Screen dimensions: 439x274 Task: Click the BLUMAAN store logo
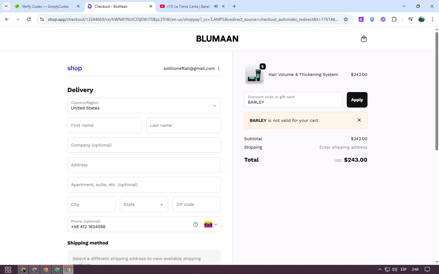pyautogui.click(x=217, y=39)
